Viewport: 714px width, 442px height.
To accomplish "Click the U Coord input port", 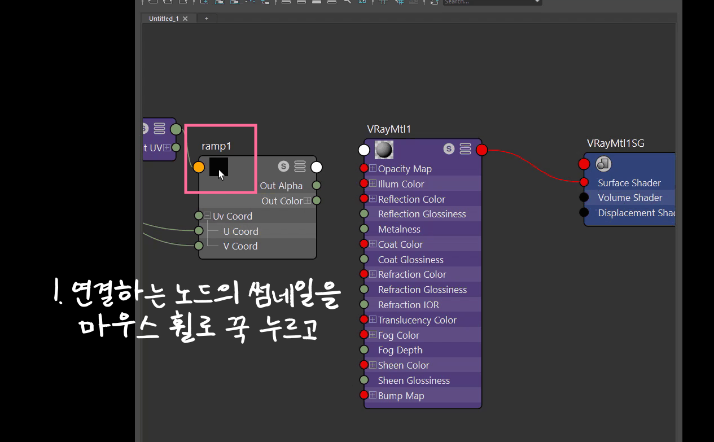I will pos(199,231).
